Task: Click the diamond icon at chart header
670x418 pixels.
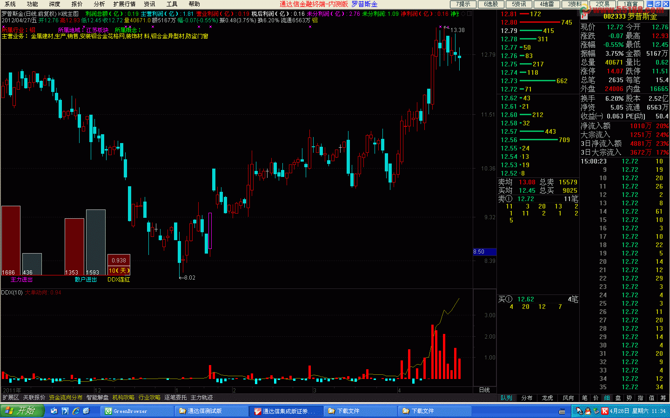Action: coord(463,14)
